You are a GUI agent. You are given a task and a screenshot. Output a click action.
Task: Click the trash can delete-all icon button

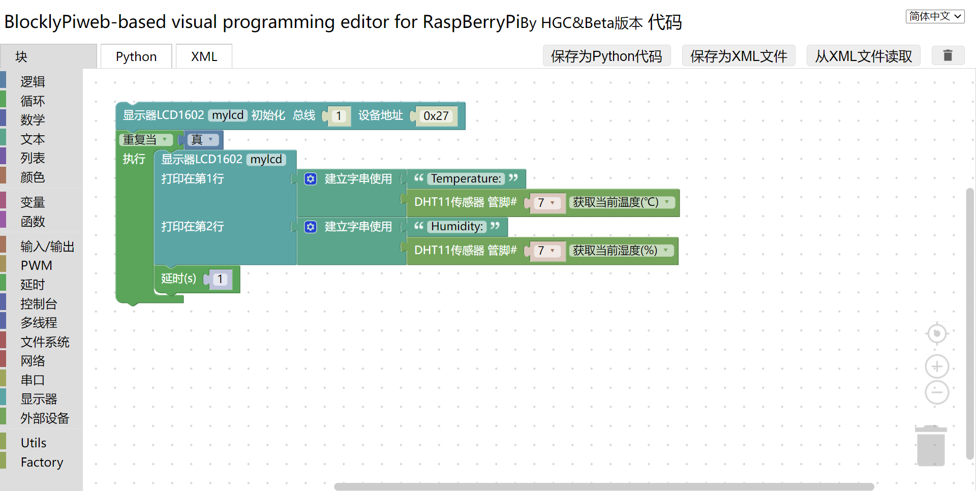tap(948, 55)
